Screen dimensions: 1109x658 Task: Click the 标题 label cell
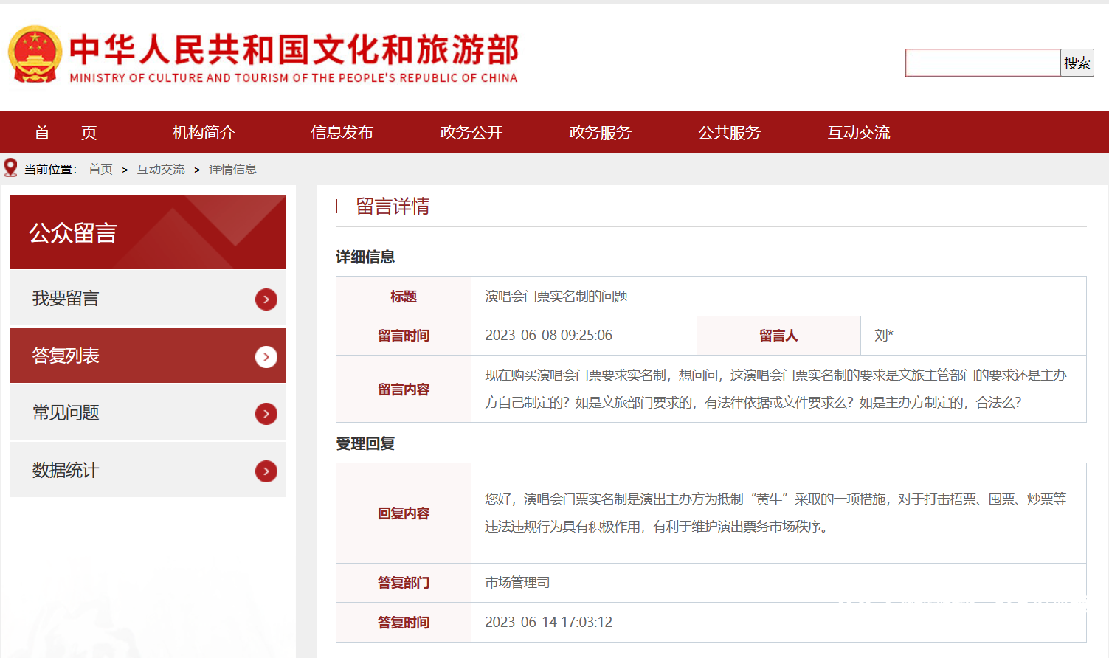(x=404, y=297)
